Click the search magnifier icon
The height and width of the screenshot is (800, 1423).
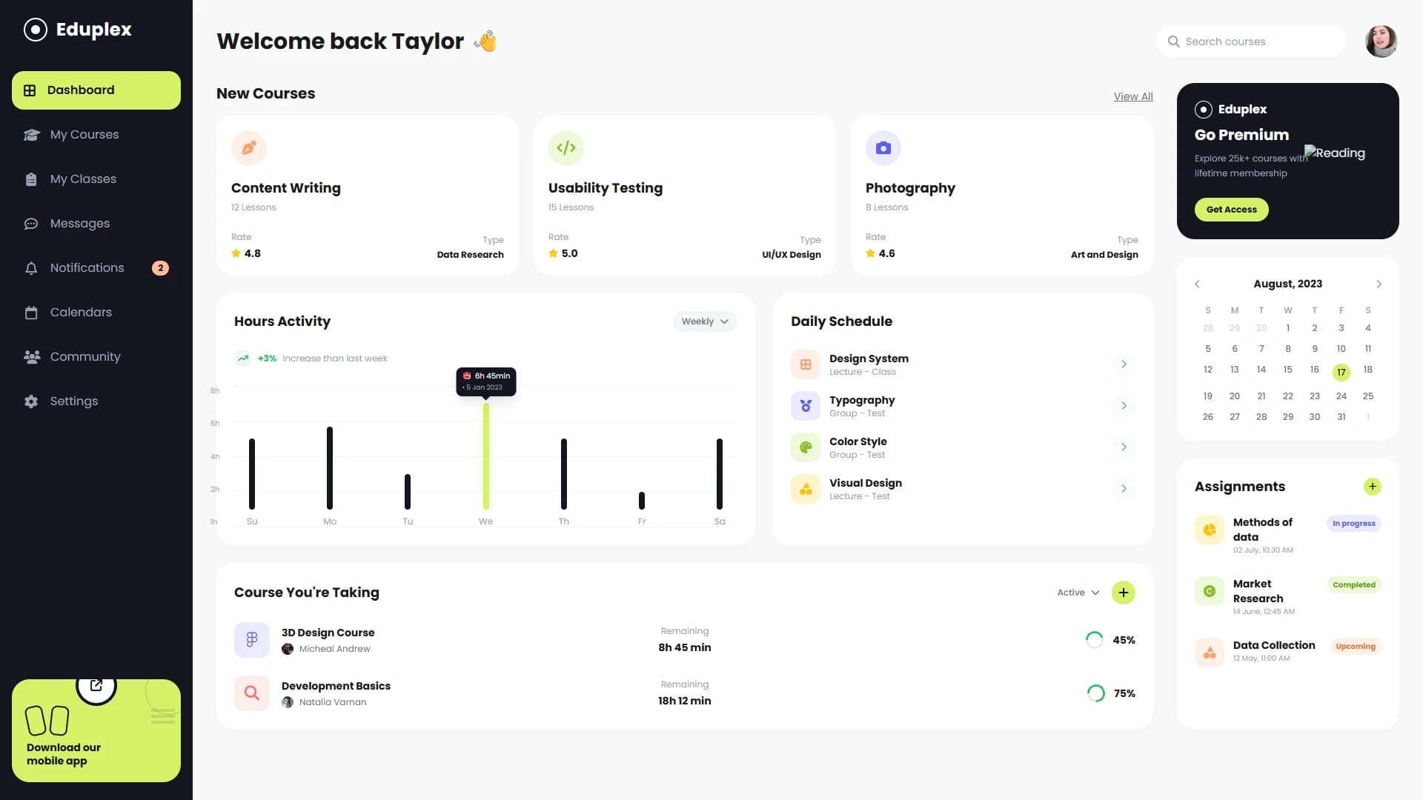(x=1174, y=41)
